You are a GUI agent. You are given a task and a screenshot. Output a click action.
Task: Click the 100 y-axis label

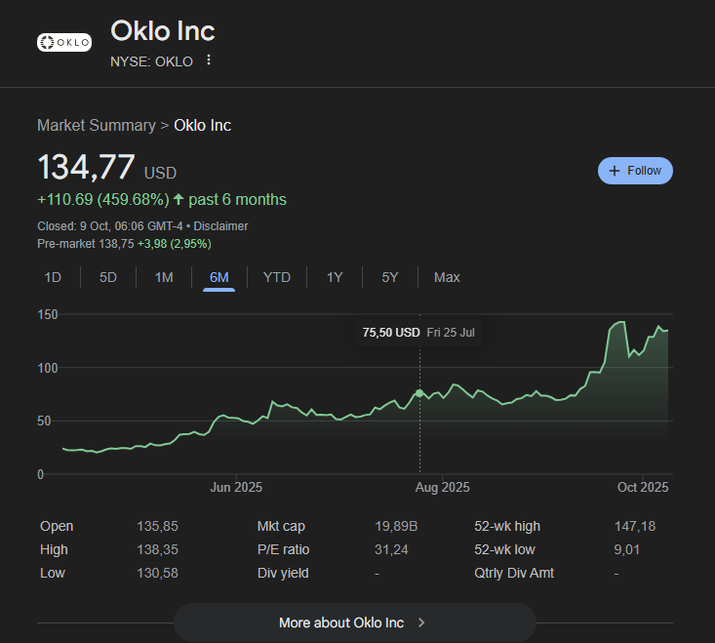48,368
